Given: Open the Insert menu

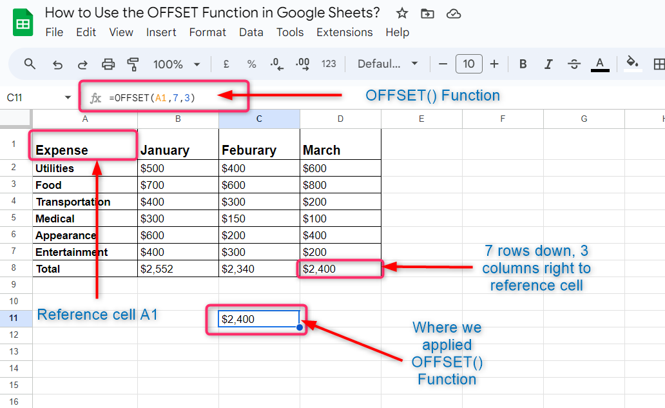Looking at the screenshot, I should pyautogui.click(x=161, y=32).
